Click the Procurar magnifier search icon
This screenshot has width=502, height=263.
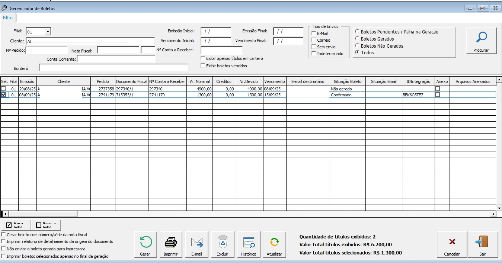[x=482, y=38]
